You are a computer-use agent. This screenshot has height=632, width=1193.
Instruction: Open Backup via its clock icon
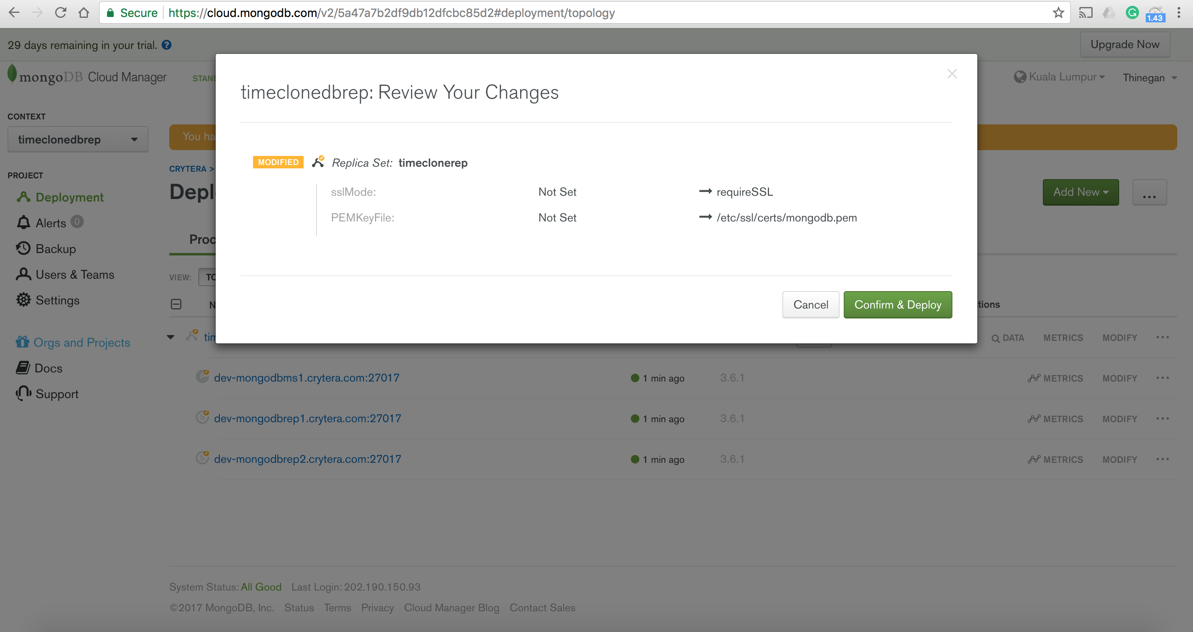click(x=23, y=249)
